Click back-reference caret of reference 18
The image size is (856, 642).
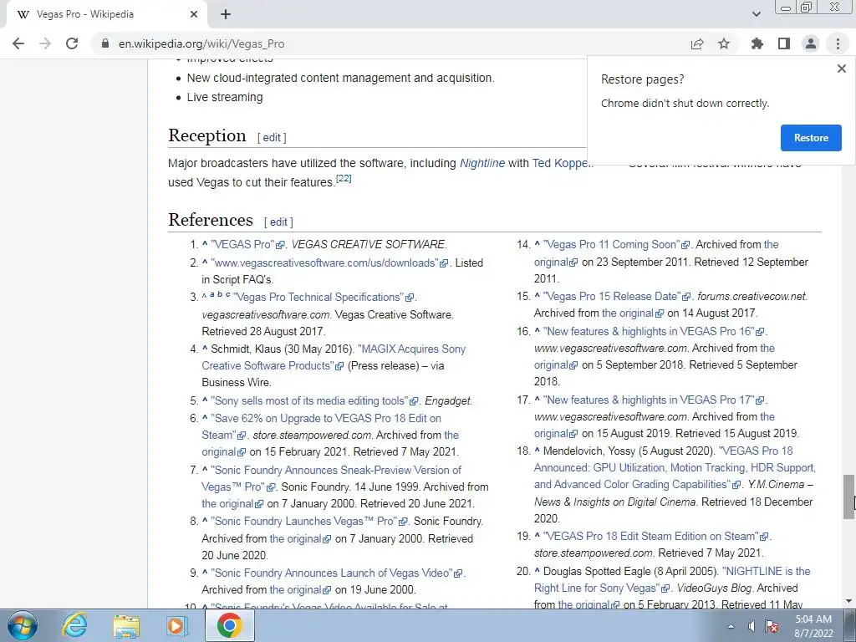coord(538,451)
